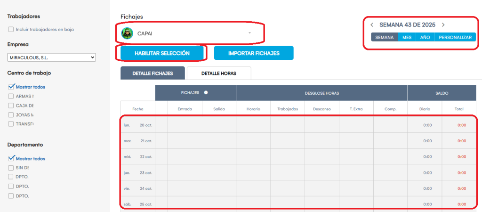482x212 pixels.
Task: Uncheck Mostrar todos under Centro de trabajo
Action: pos(11,87)
